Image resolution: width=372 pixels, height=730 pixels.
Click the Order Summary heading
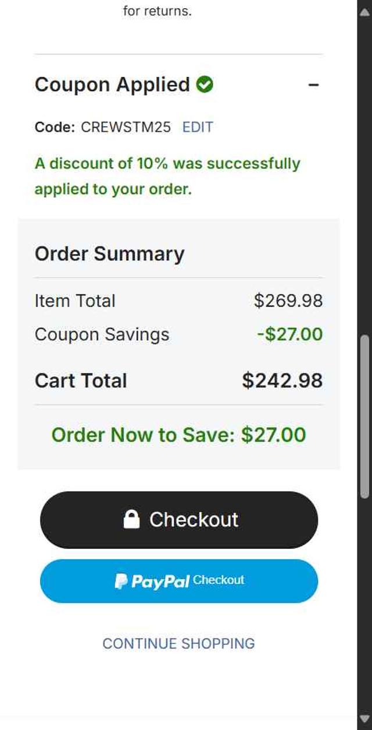[x=109, y=253]
